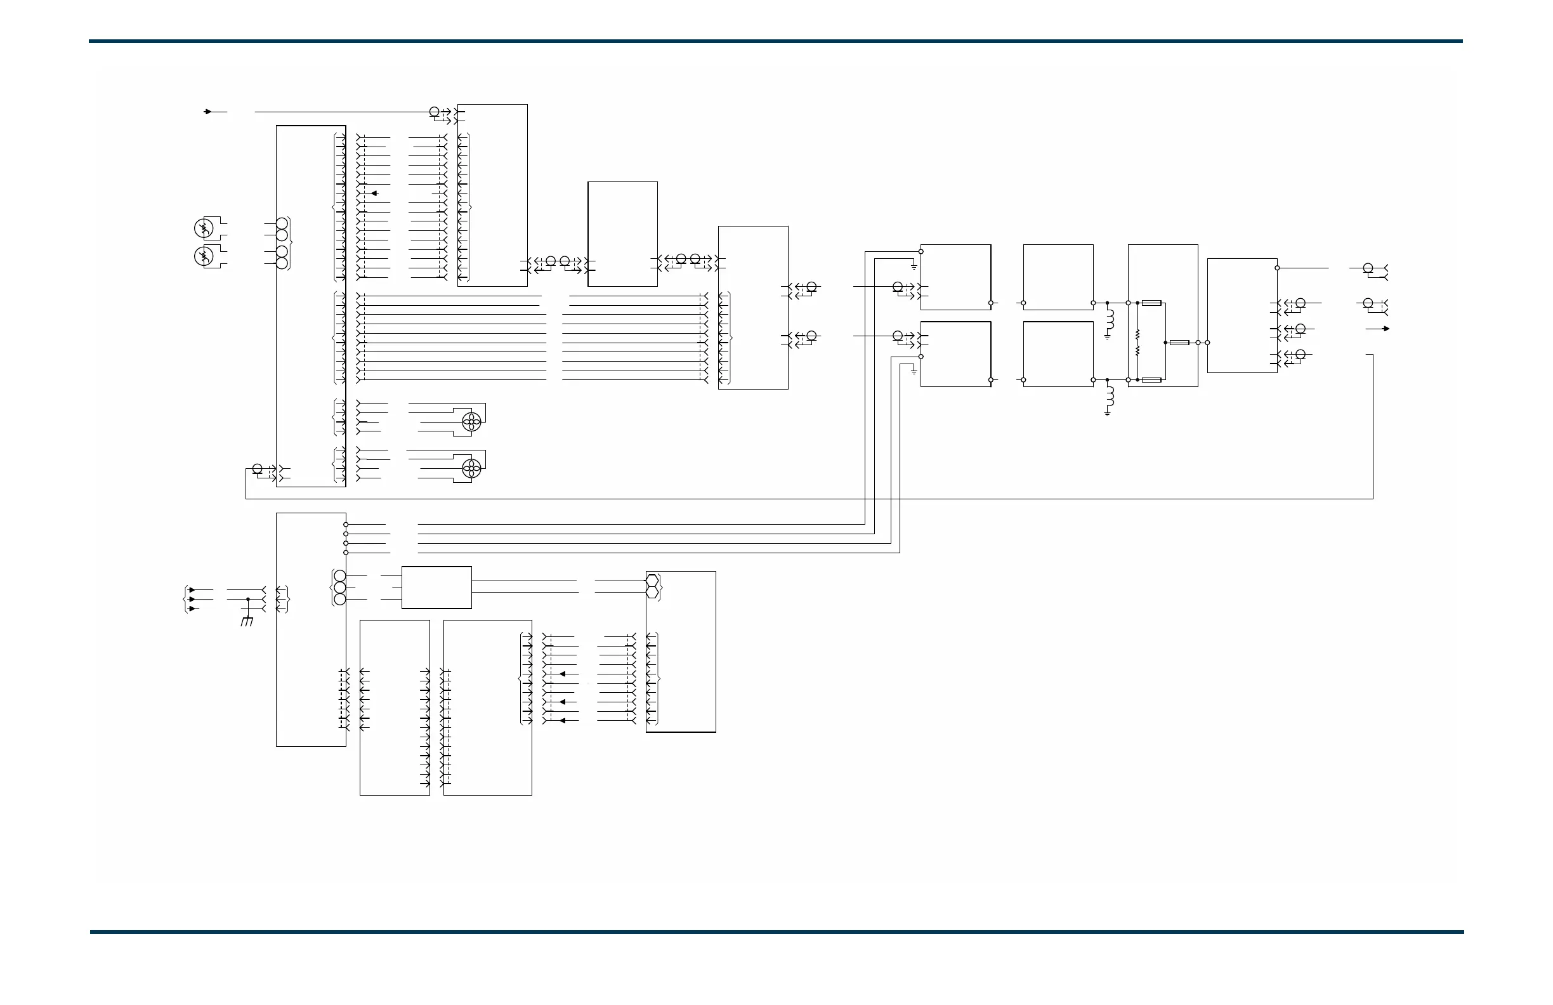Image resolution: width=1553 pixels, height=1005 pixels.
Task: Click the upper thermistor symbol at far left
Action: (204, 228)
